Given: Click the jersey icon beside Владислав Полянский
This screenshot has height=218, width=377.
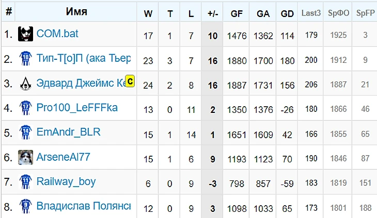Looking at the screenshot, I should 25,206.
